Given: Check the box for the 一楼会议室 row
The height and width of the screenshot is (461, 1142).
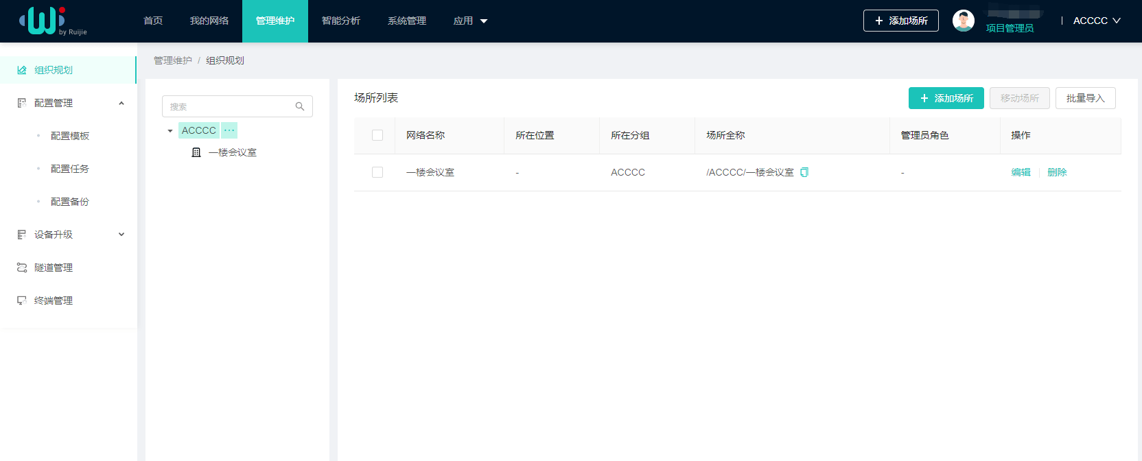Looking at the screenshot, I should pos(377,172).
